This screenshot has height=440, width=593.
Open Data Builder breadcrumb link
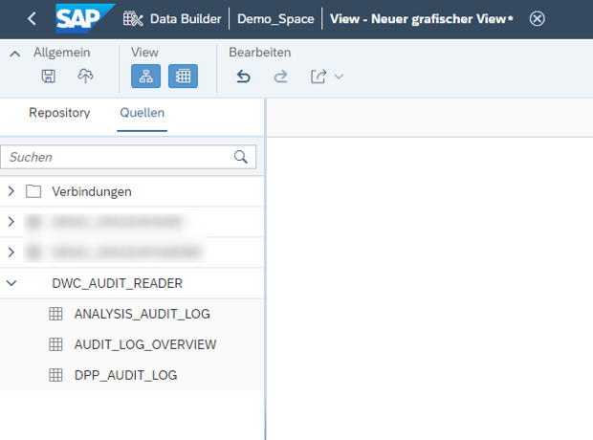186,19
